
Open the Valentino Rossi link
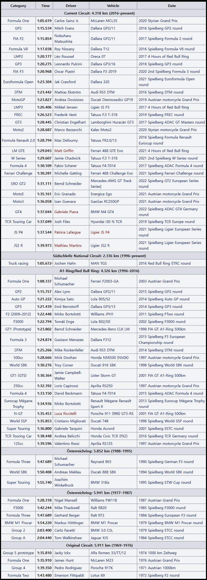67,444
